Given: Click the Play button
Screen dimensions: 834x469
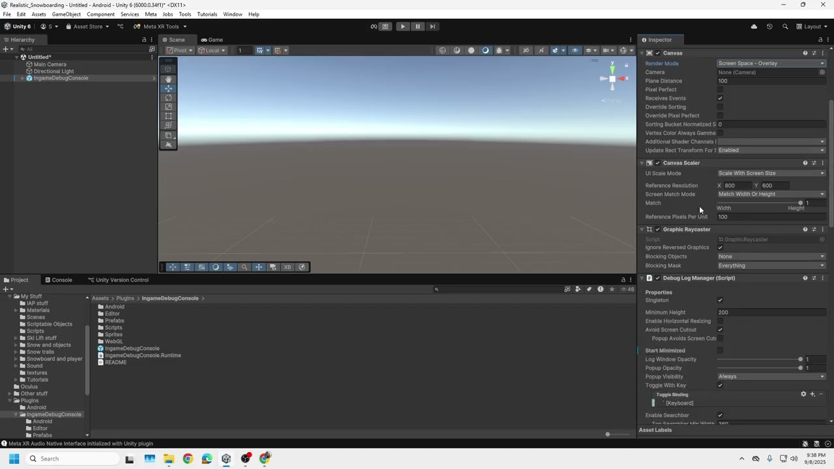Looking at the screenshot, I should pos(403,27).
